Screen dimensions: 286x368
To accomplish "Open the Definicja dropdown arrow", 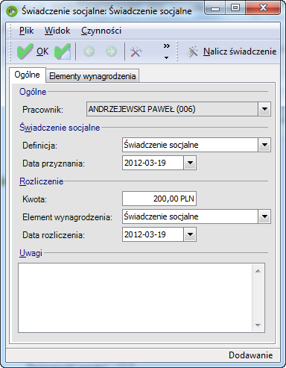I will coord(264,145).
